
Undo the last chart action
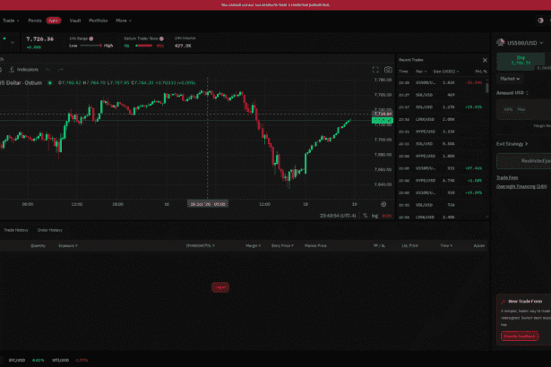[x=47, y=70]
